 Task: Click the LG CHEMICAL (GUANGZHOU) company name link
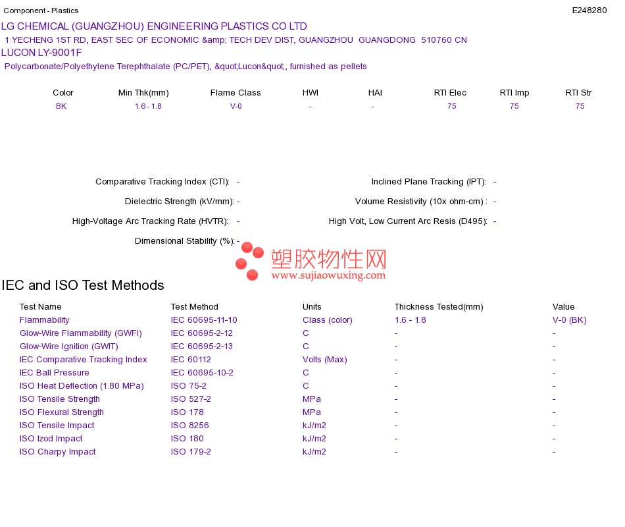154,26
